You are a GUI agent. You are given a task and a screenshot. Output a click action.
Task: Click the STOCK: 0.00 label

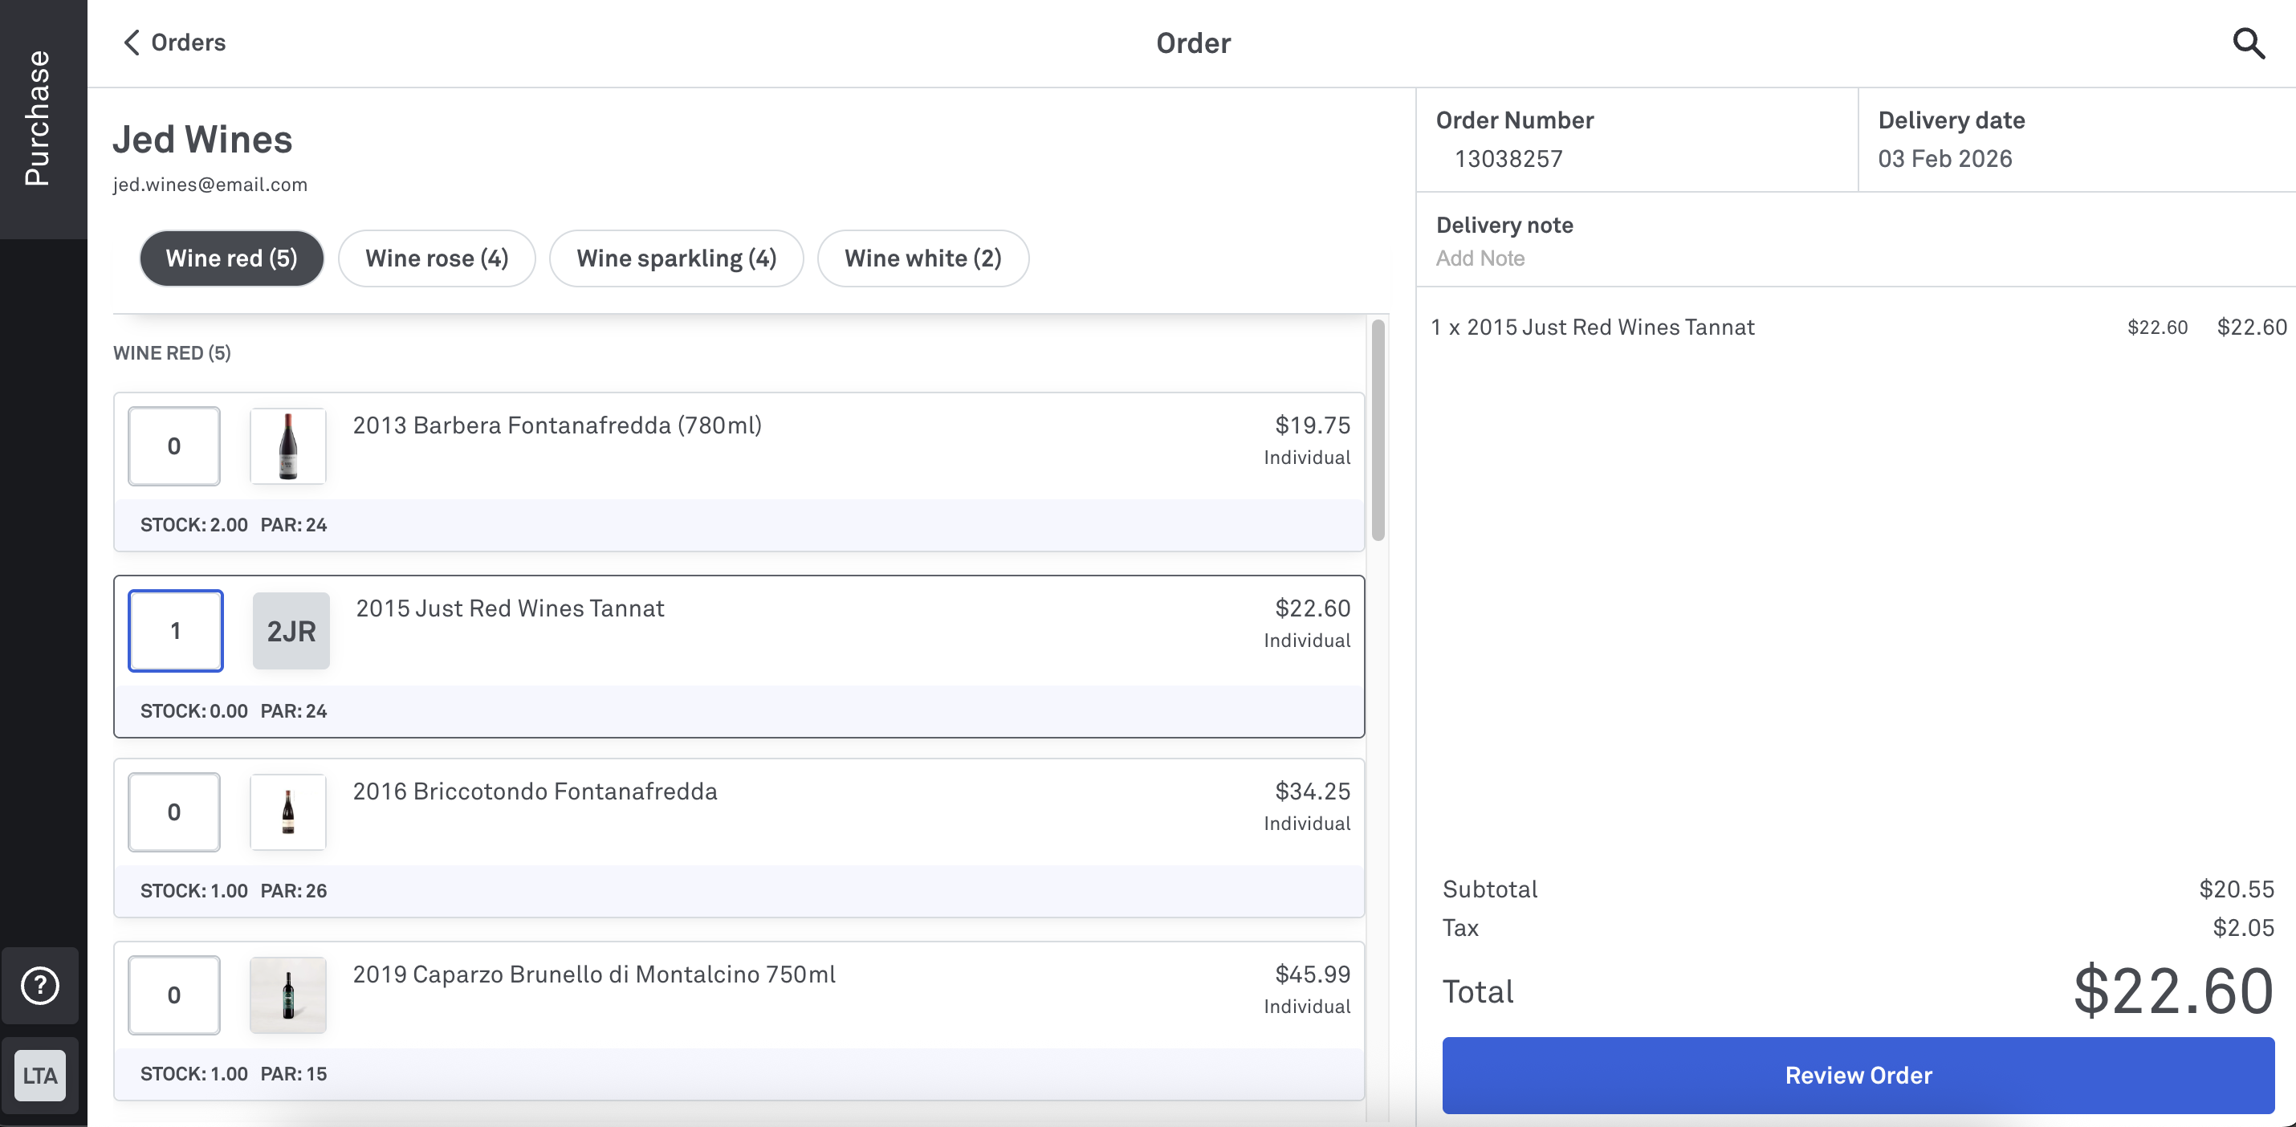coord(193,711)
